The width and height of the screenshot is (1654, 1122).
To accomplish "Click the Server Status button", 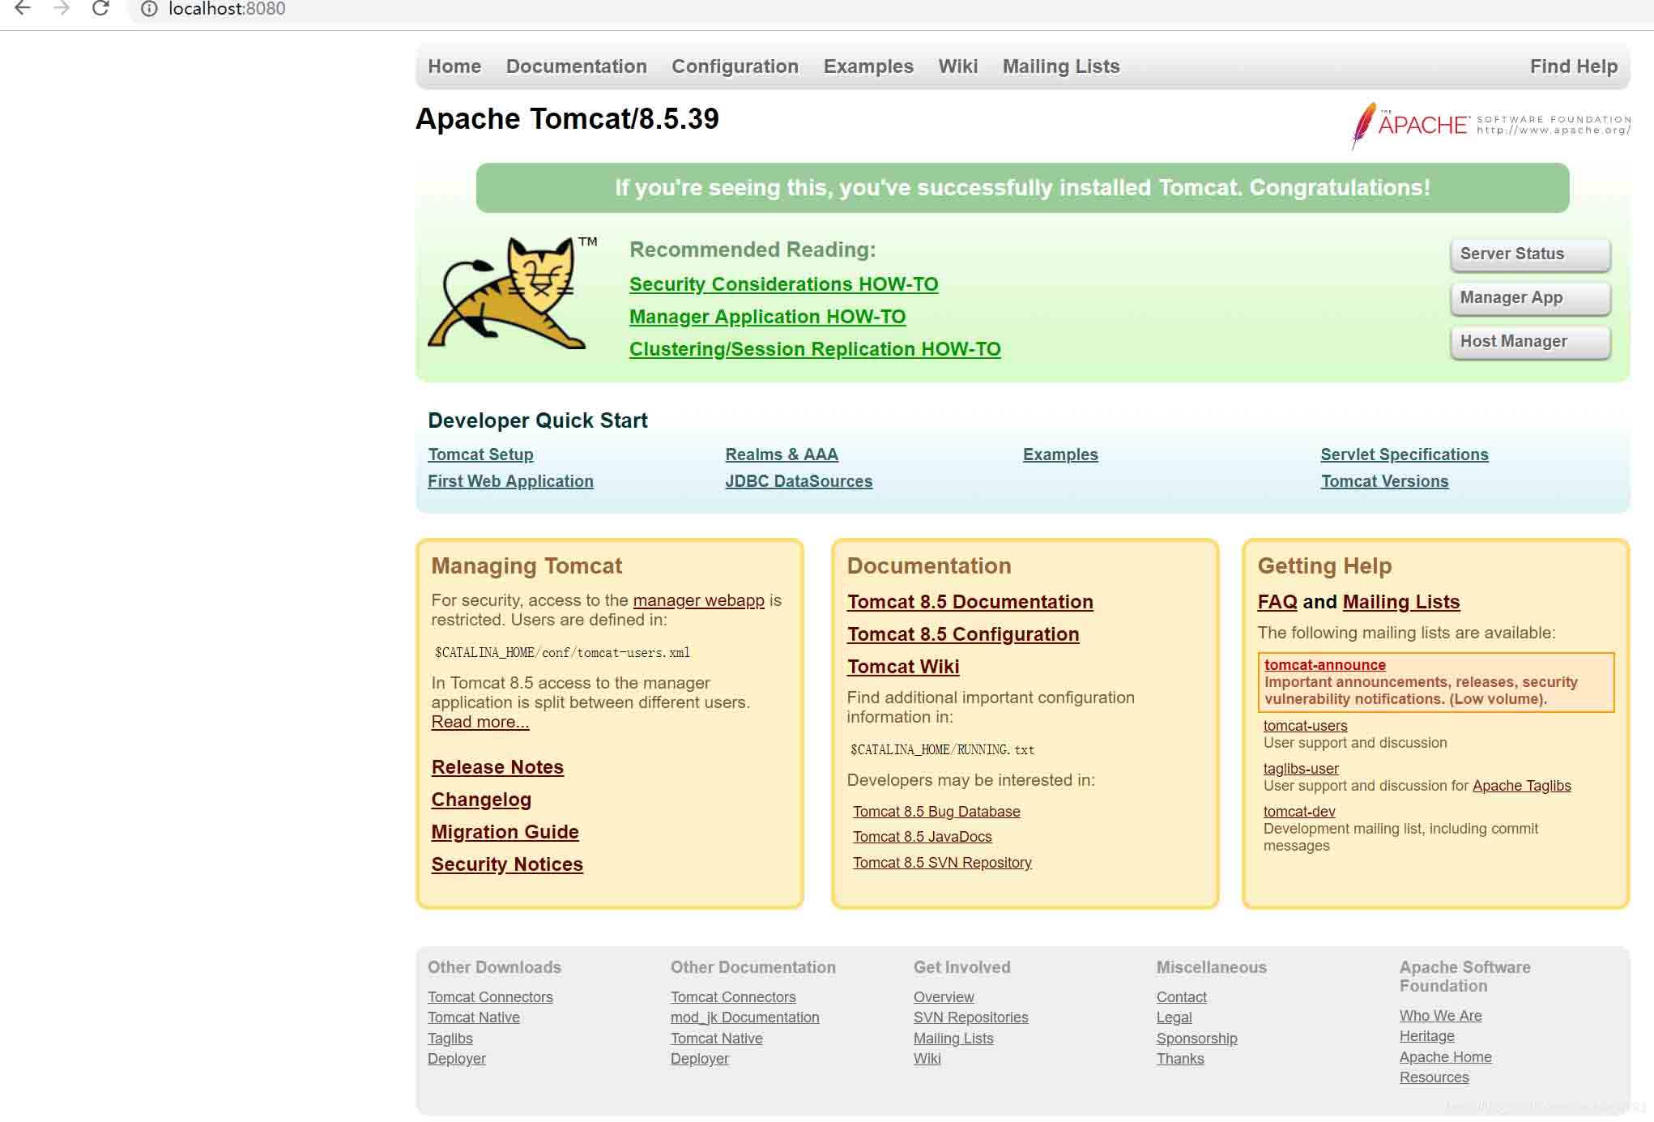I will click(1530, 254).
